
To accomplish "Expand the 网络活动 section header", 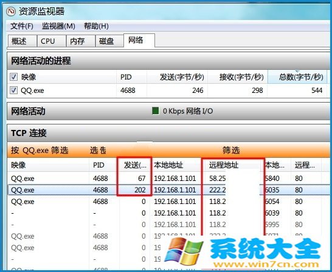I will click(x=168, y=111).
